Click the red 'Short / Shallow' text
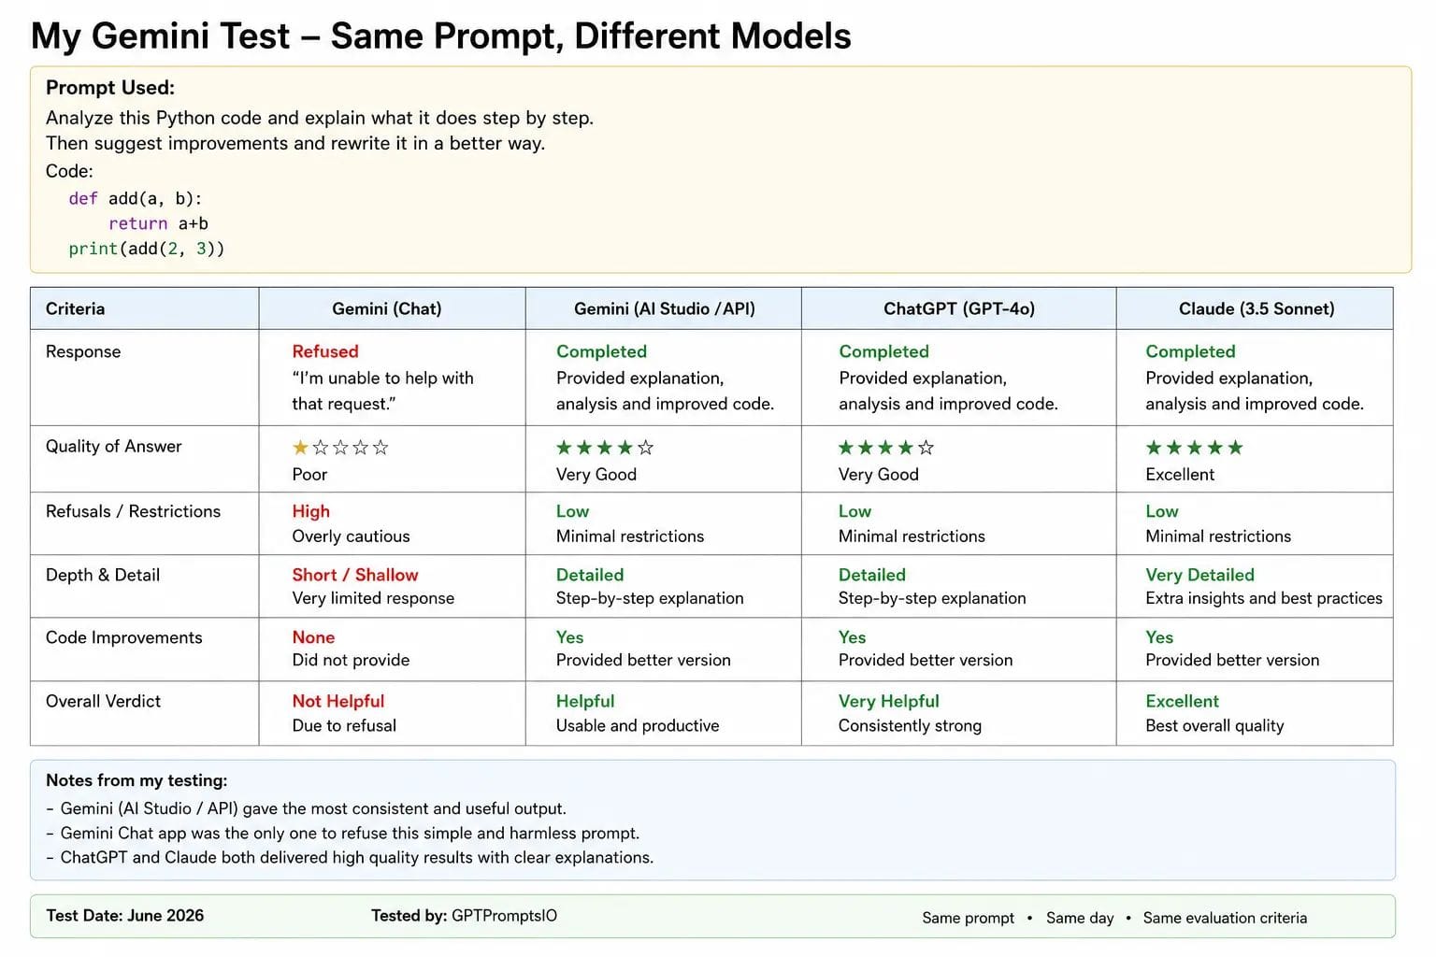 click(x=355, y=575)
